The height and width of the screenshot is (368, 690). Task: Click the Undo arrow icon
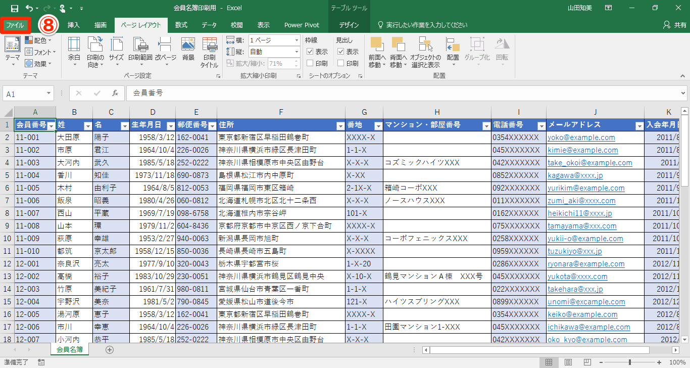click(29, 8)
